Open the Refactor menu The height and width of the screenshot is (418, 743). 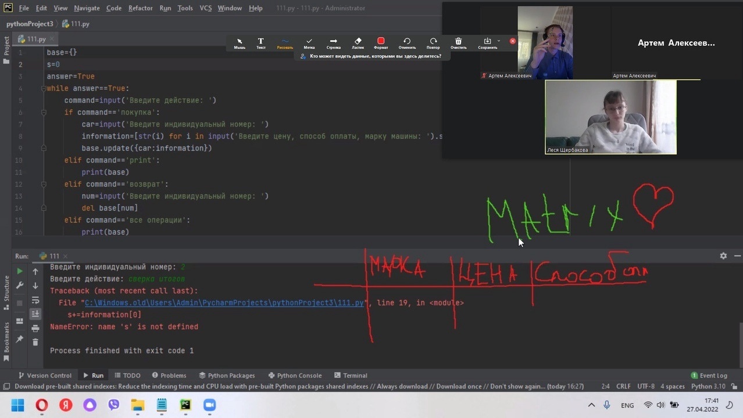pyautogui.click(x=140, y=8)
